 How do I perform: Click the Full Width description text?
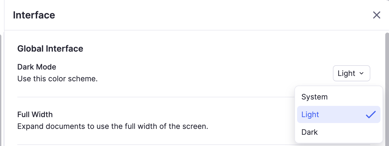112,126
